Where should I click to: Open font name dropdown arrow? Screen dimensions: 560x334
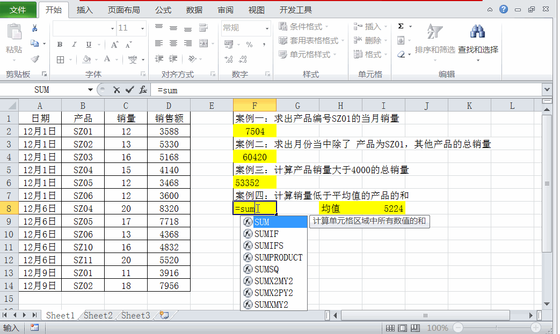[112, 28]
